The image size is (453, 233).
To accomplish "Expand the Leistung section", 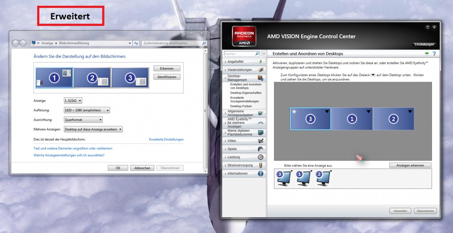I will tap(225, 157).
